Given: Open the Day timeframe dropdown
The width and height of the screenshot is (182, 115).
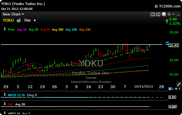Looking at the screenshot, I should (30, 20).
